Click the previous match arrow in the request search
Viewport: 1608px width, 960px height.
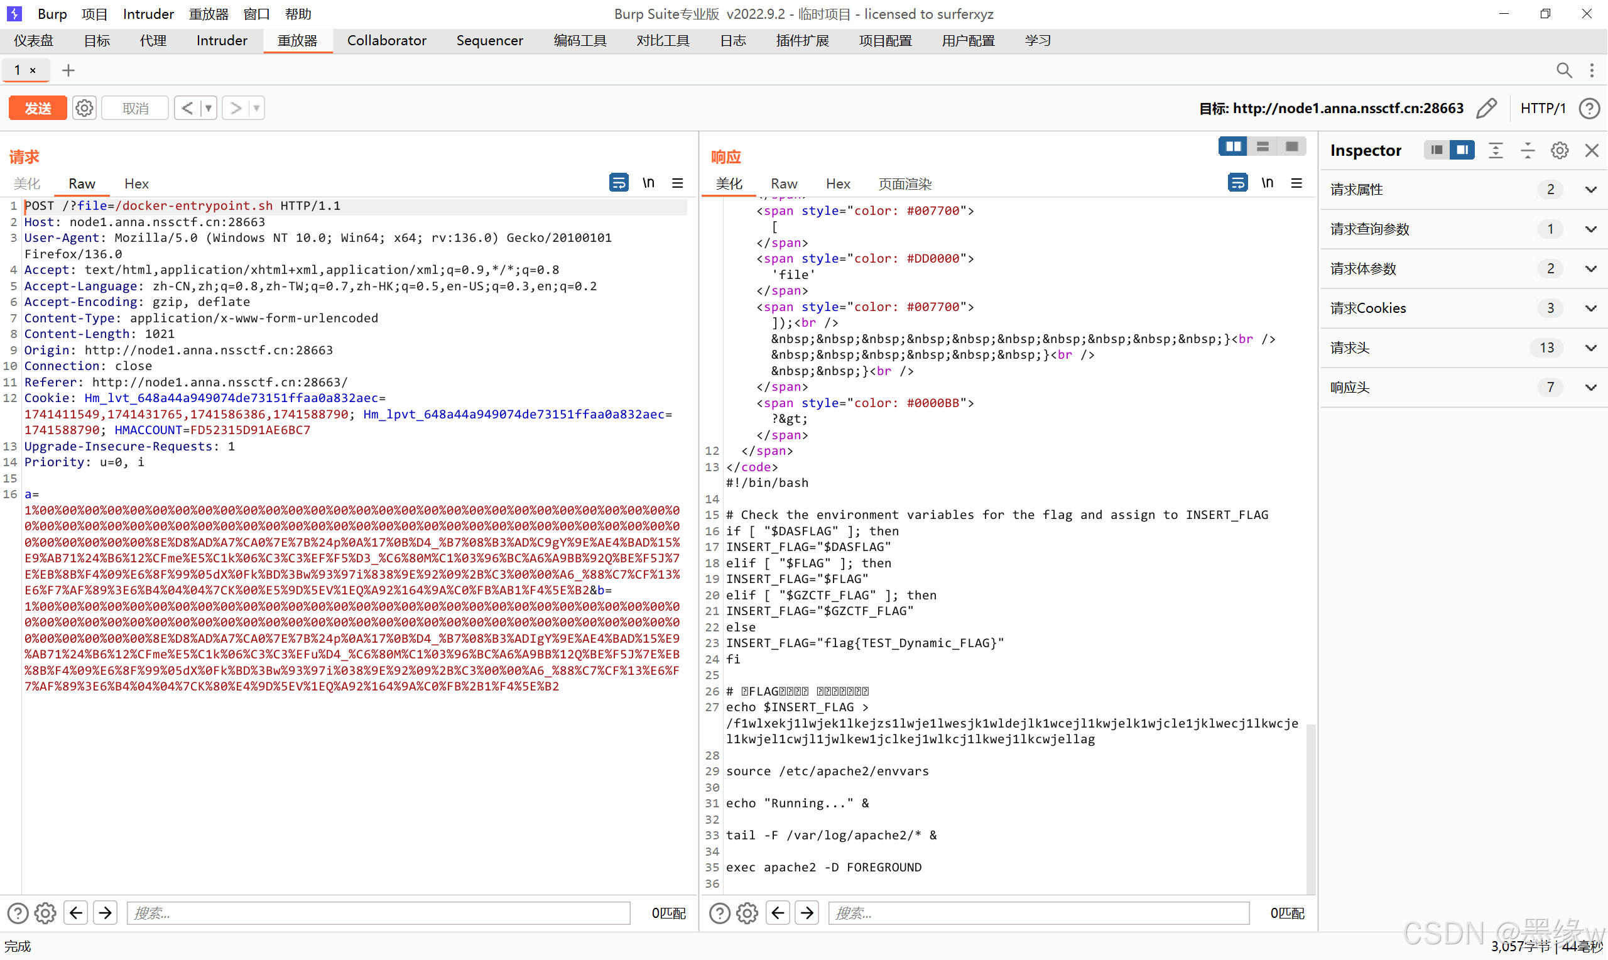76,912
